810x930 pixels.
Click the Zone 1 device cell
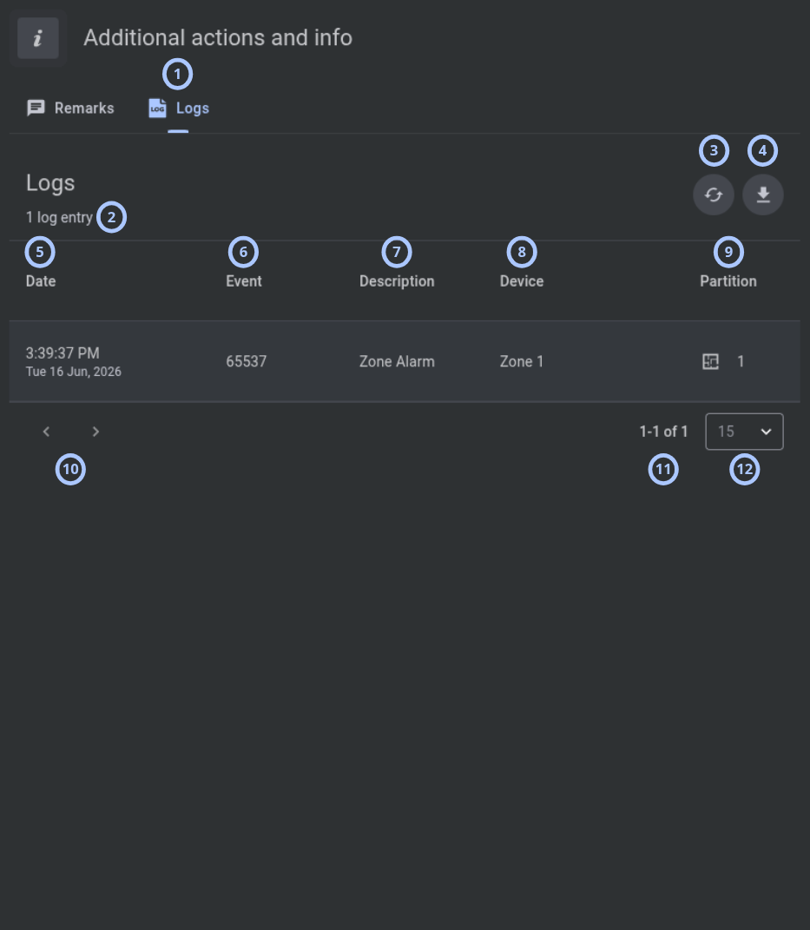(x=522, y=361)
